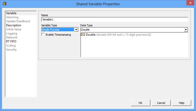Open Help for shared variables
Screen dimensions: 196x111
pyautogui.click(x=181, y=103)
